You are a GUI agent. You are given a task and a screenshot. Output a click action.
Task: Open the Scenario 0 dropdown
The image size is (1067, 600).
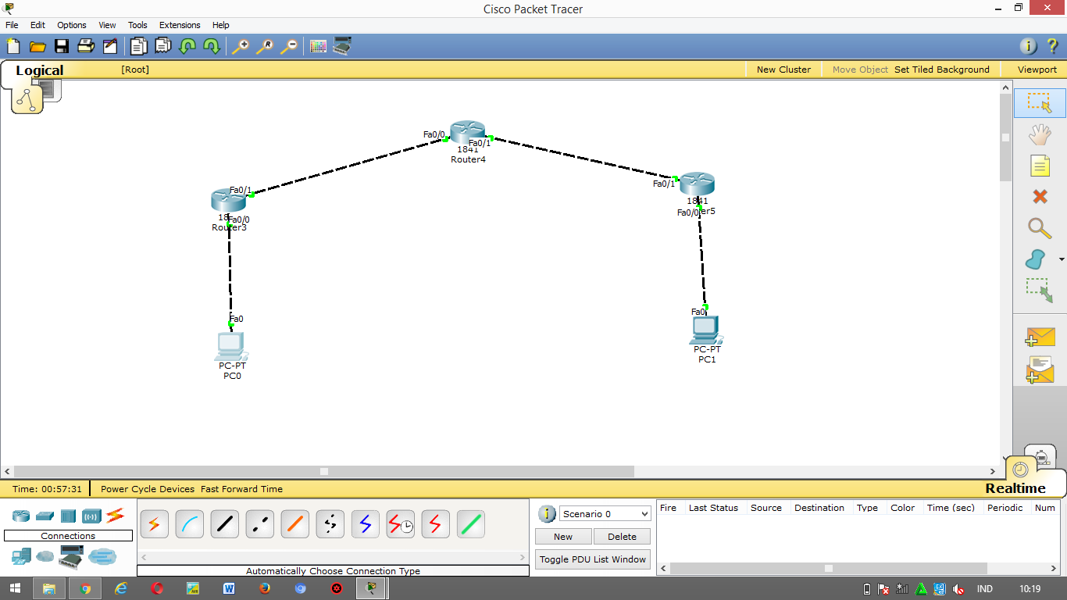pos(605,513)
